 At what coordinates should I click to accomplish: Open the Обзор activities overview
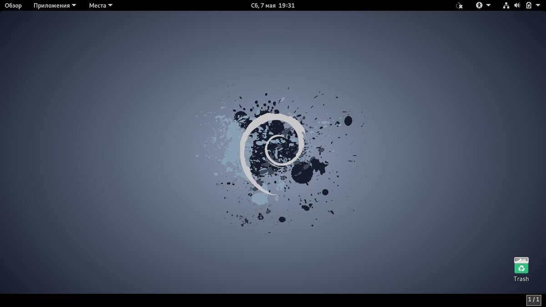(13, 5)
